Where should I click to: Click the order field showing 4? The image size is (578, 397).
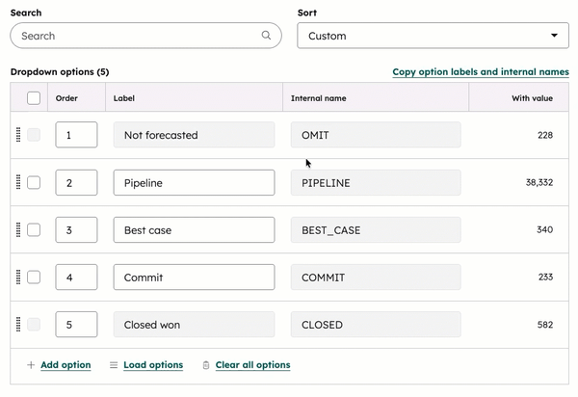[76, 277]
